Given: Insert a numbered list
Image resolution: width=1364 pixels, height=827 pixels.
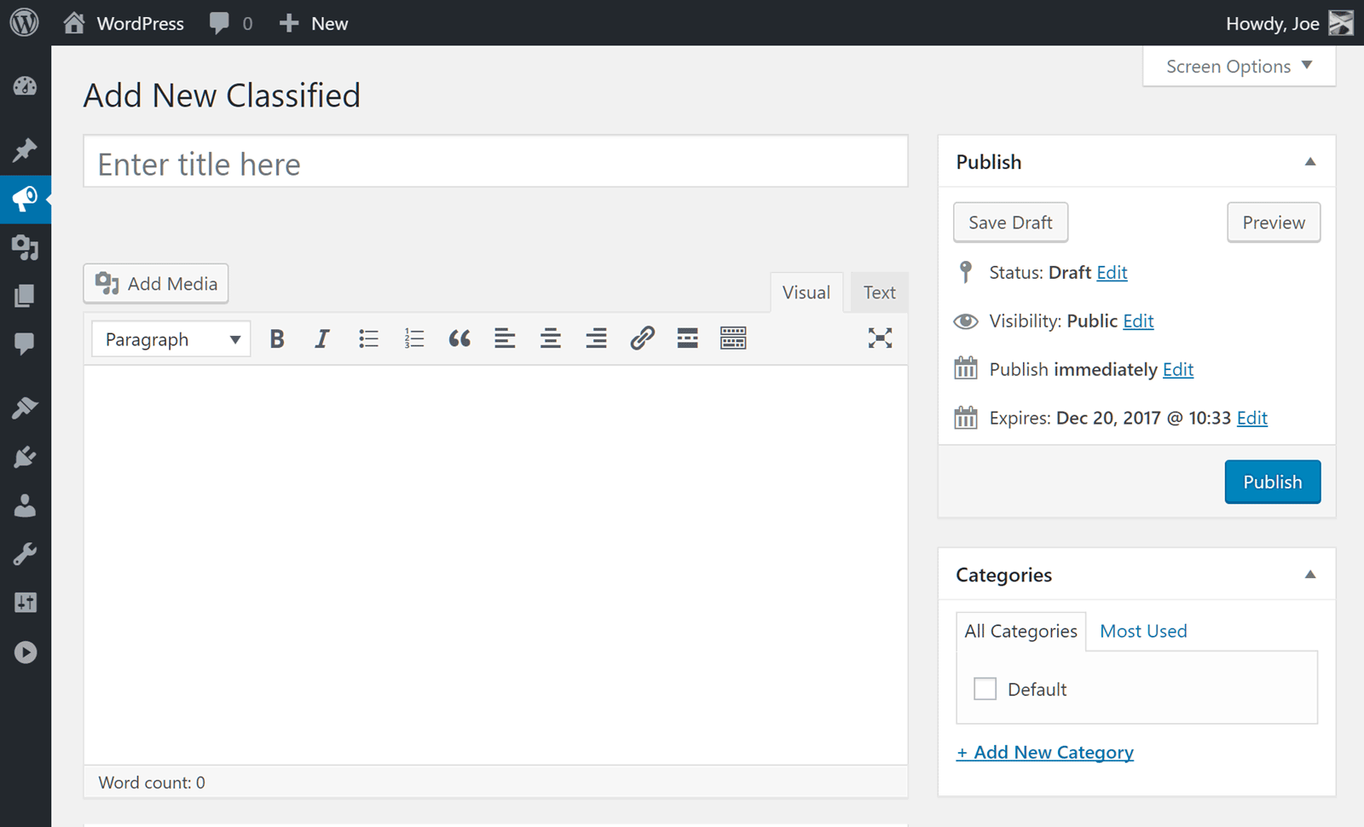Looking at the screenshot, I should 414,339.
